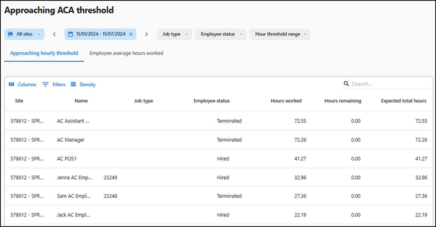Sort by Expected total hours header
This screenshot has height=227, width=436.
pos(404,101)
